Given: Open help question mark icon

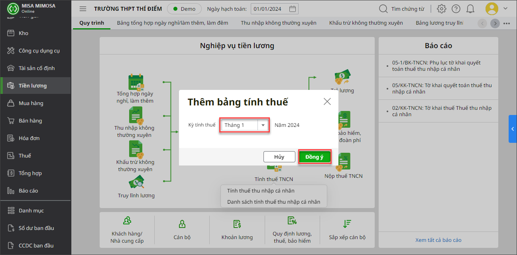Looking at the screenshot, I should (x=456, y=9).
